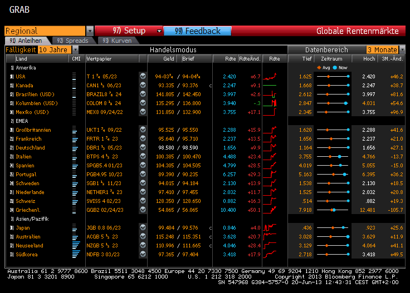Select the 10 Jahre maturity field
This screenshot has width=410, height=293.
55,49
